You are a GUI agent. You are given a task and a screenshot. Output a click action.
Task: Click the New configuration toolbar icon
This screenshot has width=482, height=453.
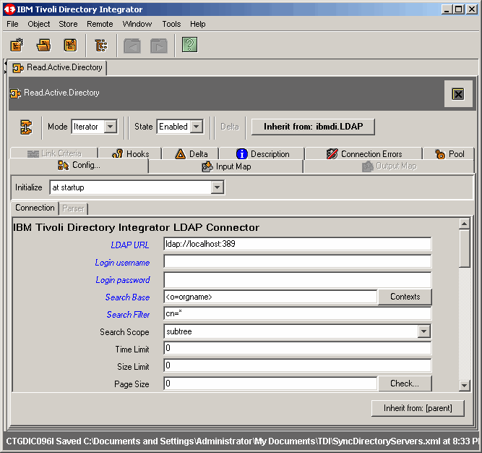(x=17, y=46)
